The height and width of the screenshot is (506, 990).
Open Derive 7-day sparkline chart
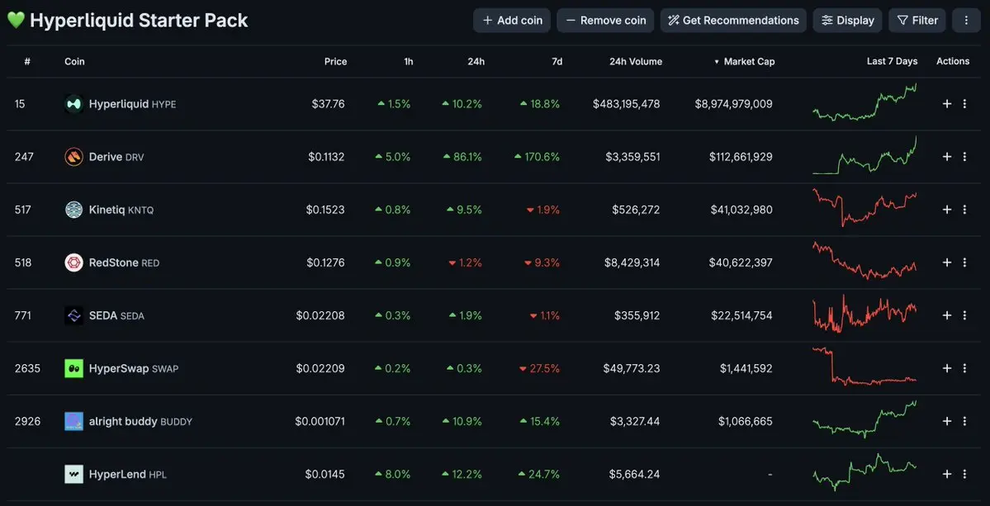coord(864,155)
